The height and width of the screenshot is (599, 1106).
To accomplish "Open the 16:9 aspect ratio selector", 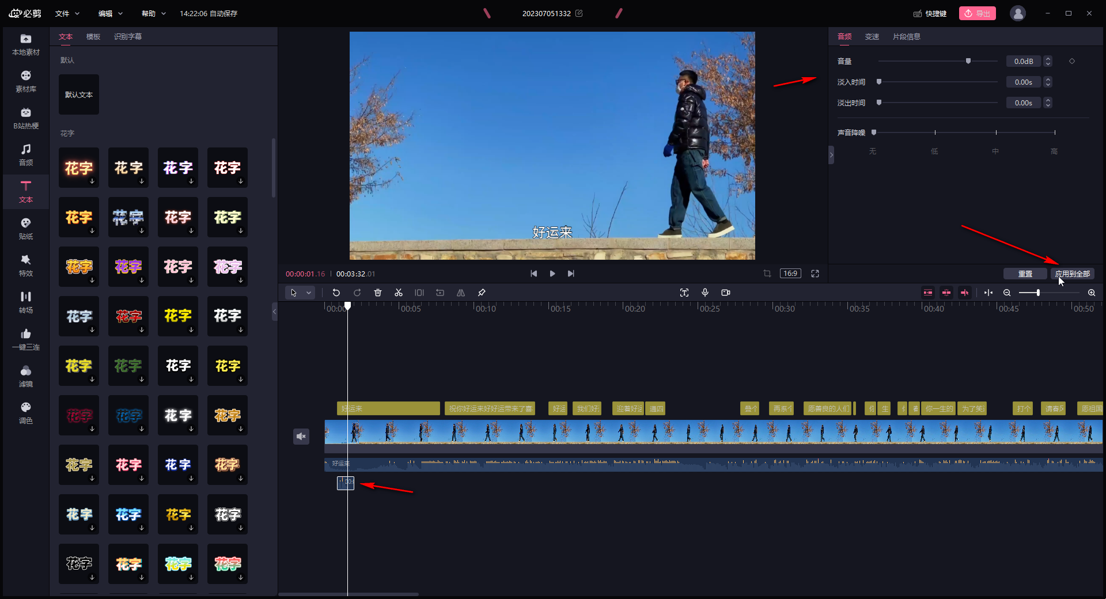I will pos(790,274).
